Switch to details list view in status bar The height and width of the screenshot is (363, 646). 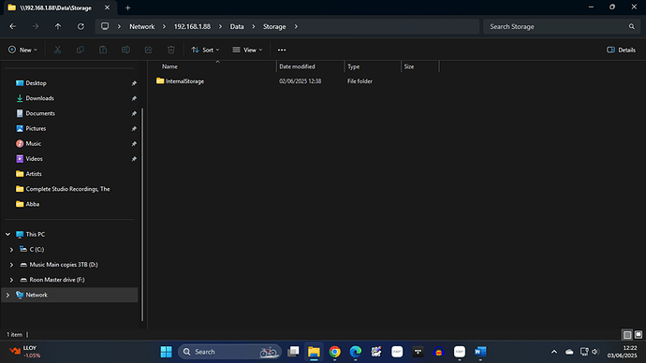tap(627, 335)
